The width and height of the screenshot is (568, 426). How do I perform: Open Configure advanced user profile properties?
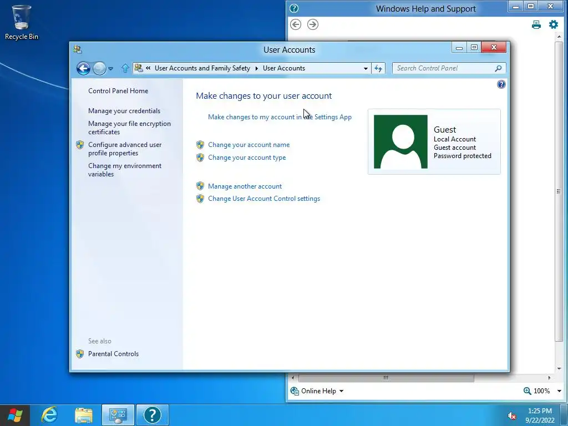click(125, 149)
